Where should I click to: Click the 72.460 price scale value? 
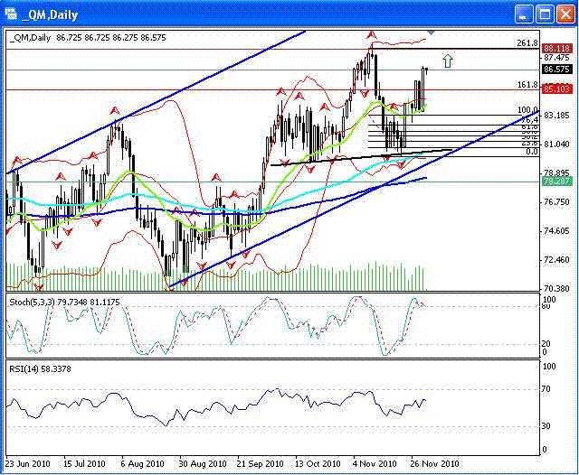pyautogui.click(x=557, y=260)
